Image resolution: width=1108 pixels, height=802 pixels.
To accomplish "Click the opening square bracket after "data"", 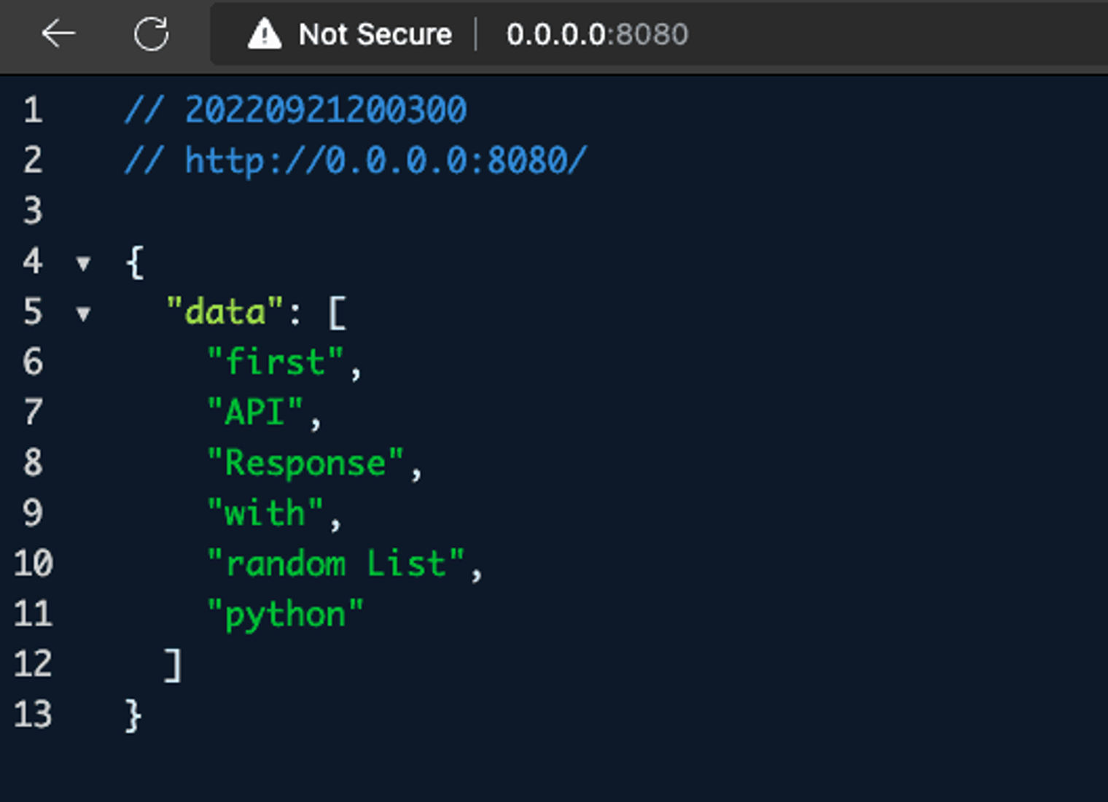I will click(337, 312).
